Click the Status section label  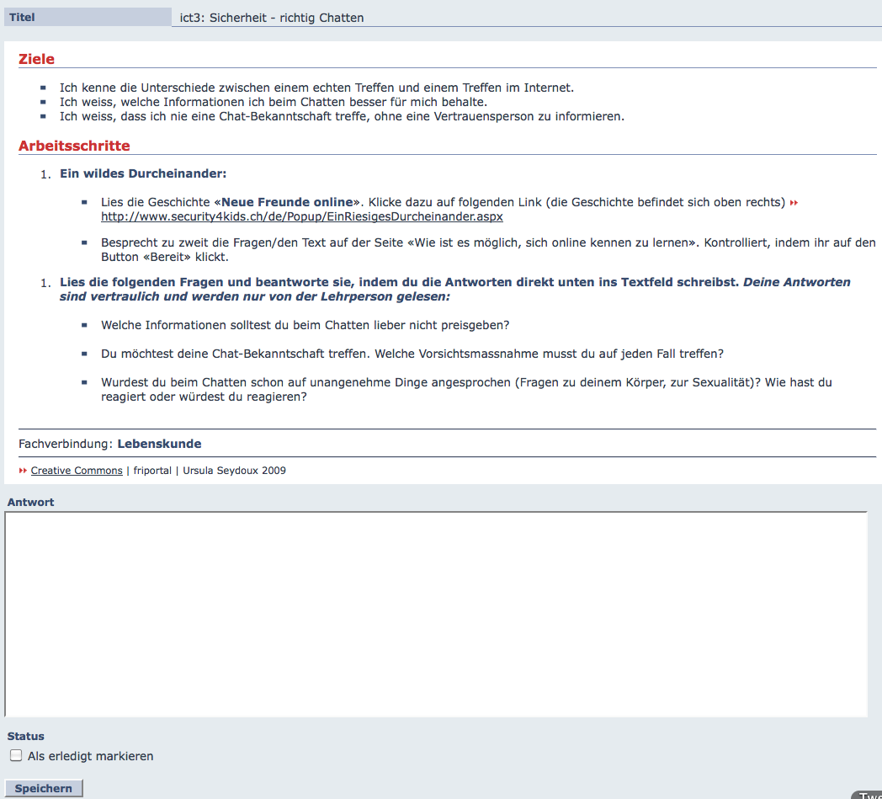coord(25,736)
